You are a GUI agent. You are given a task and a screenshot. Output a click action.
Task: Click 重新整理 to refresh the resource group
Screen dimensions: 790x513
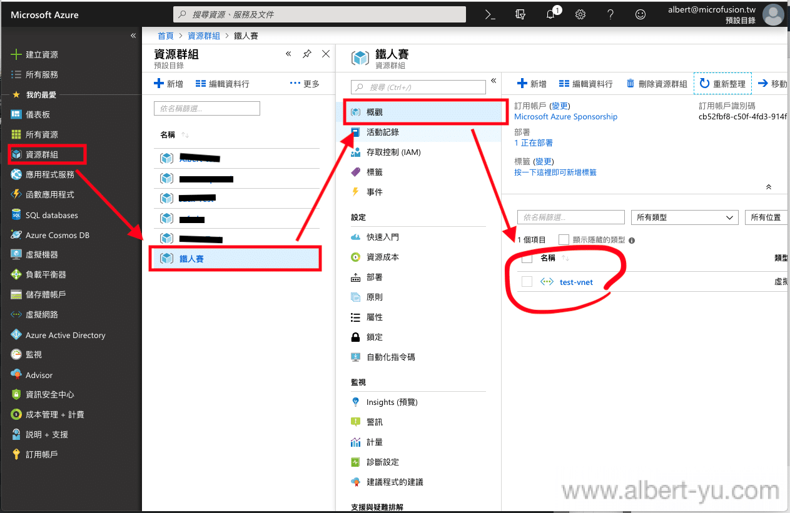pyautogui.click(x=722, y=84)
